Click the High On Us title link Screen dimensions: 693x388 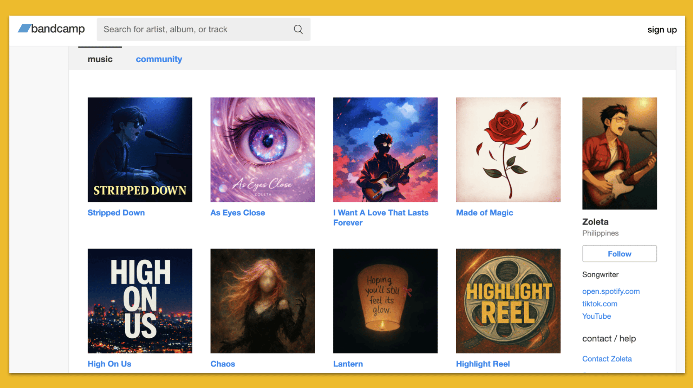click(109, 364)
